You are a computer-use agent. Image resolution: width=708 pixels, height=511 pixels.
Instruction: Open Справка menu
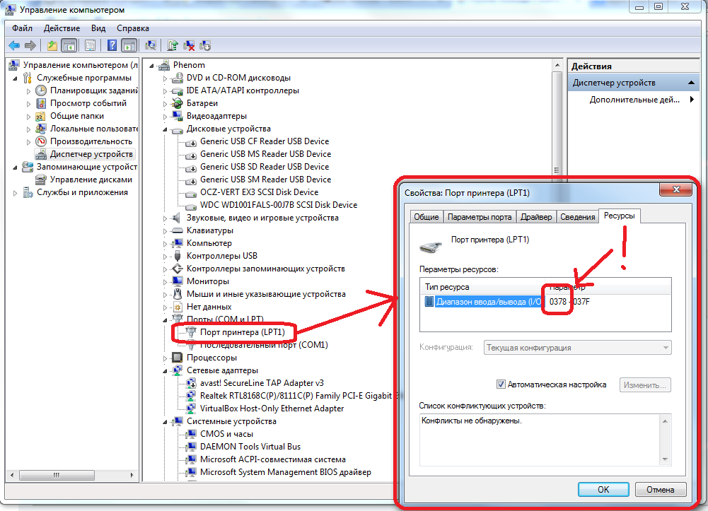point(133,28)
